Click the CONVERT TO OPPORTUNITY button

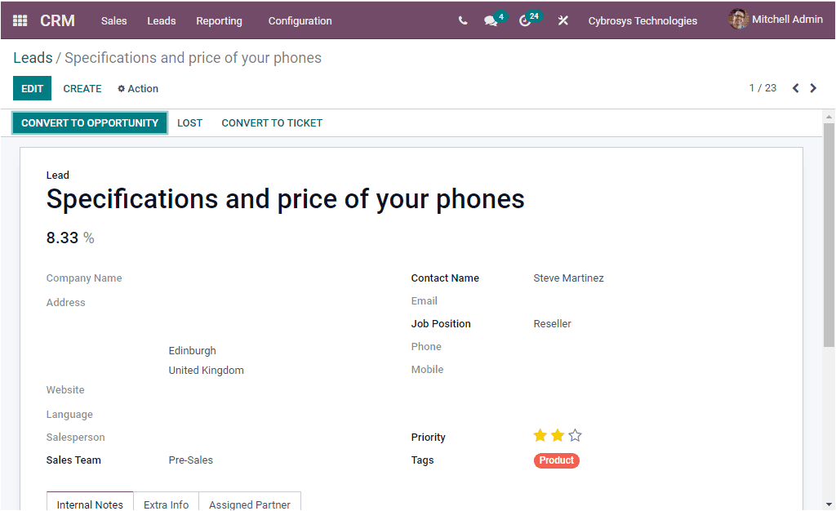[90, 122]
